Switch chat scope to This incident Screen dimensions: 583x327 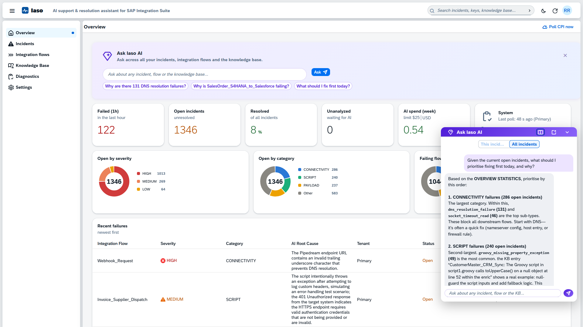coord(494,144)
